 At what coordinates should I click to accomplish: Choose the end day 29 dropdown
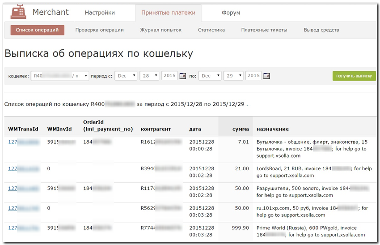[233, 76]
